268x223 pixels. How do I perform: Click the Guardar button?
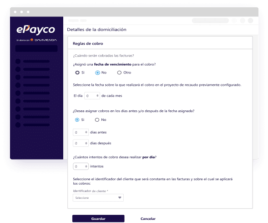pos(98,218)
